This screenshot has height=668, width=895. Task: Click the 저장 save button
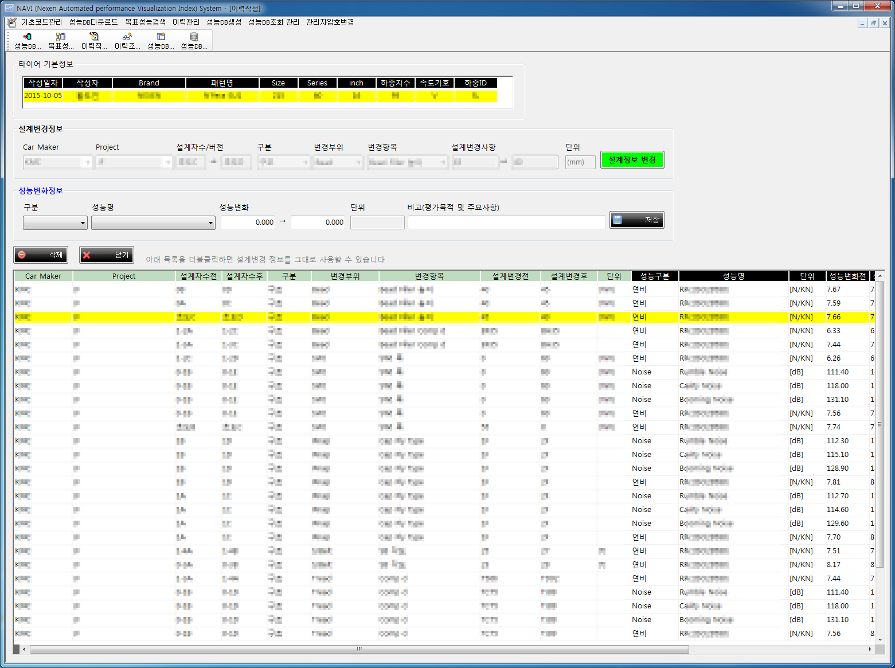point(637,220)
